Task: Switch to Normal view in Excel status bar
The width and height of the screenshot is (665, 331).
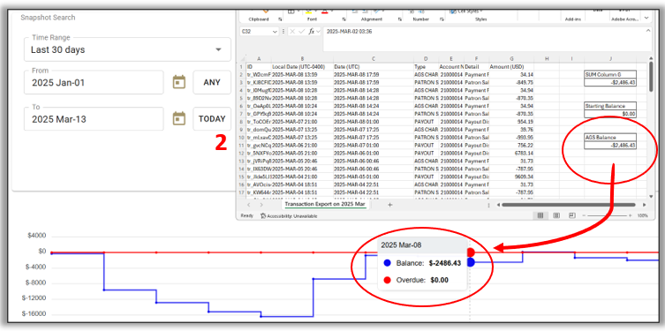Action: [540, 215]
